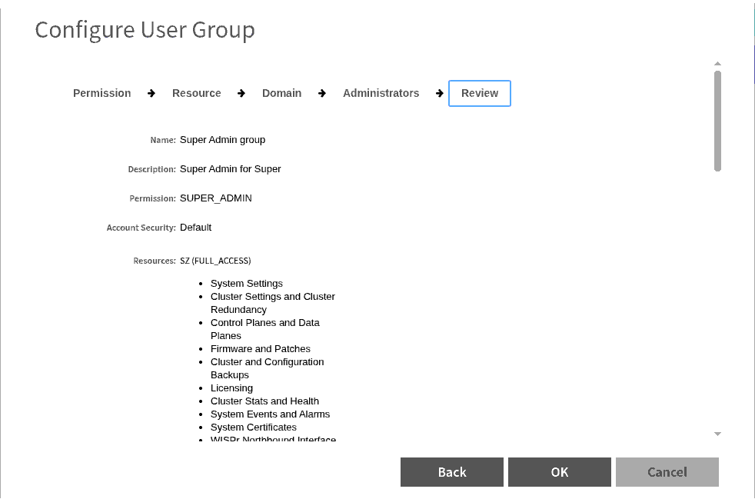Click the 'SZ (FULL_ACCESS)' resources text
The width and height of the screenshot is (755, 499).
click(x=215, y=261)
